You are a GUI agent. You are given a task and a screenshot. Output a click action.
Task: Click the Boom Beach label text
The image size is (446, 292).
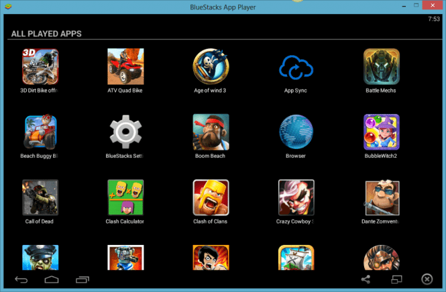click(x=210, y=156)
